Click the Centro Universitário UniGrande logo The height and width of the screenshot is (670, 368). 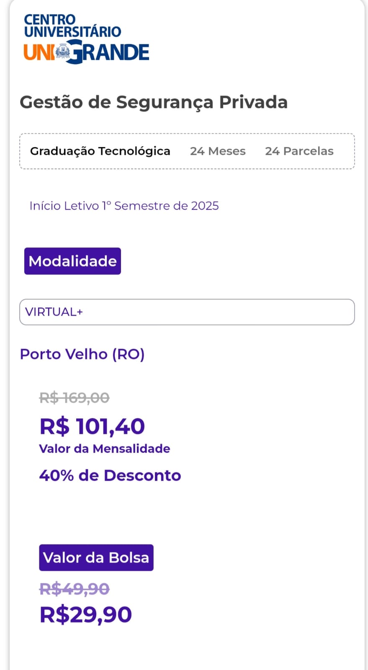coord(86,39)
